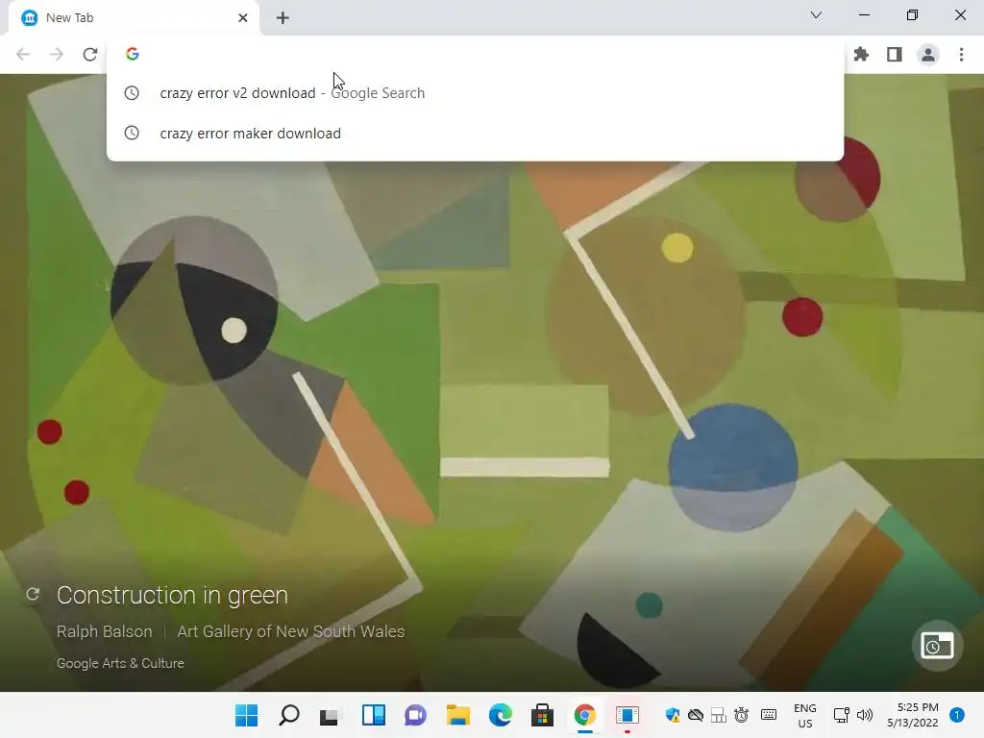The height and width of the screenshot is (738, 984).
Task: Open a new tab with the plus button
Action: (x=283, y=17)
